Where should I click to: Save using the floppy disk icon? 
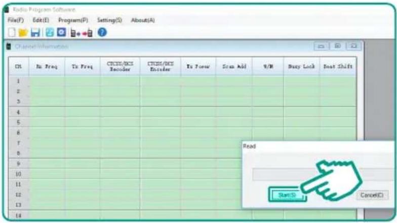coord(35,32)
